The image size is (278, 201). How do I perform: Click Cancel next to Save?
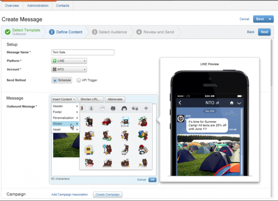[x=244, y=19]
